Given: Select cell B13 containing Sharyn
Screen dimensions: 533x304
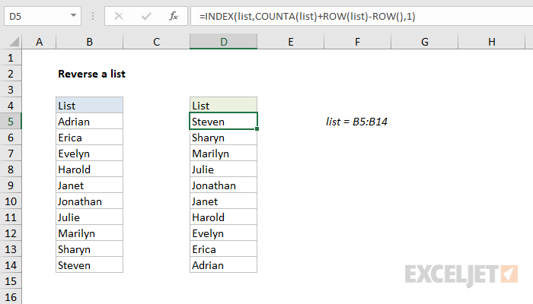Looking at the screenshot, I should click(x=89, y=249).
